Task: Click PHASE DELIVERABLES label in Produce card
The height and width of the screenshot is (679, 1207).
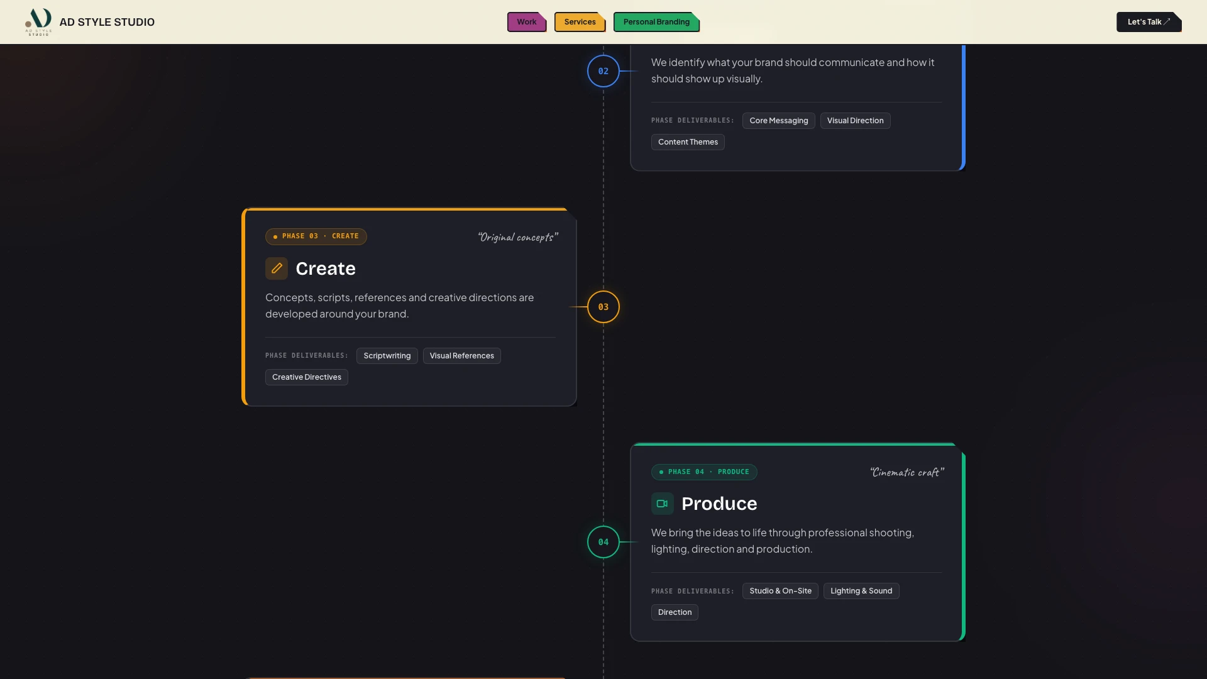Action: [693, 592]
